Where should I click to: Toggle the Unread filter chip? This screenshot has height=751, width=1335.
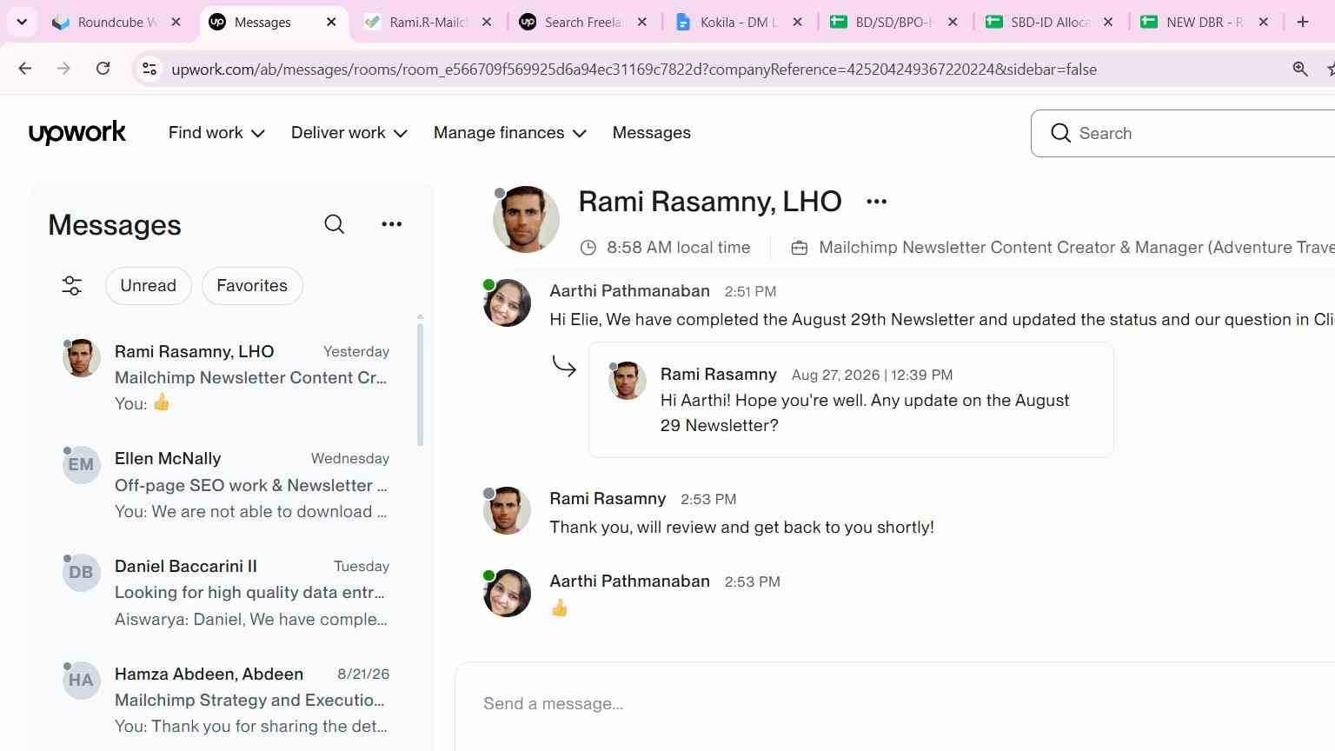[149, 286]
